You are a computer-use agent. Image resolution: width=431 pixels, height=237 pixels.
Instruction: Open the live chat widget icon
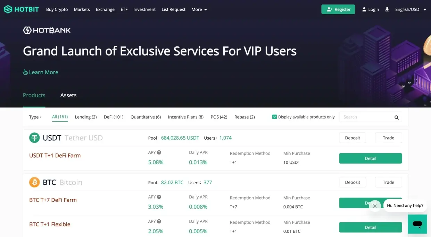(417, 224)
